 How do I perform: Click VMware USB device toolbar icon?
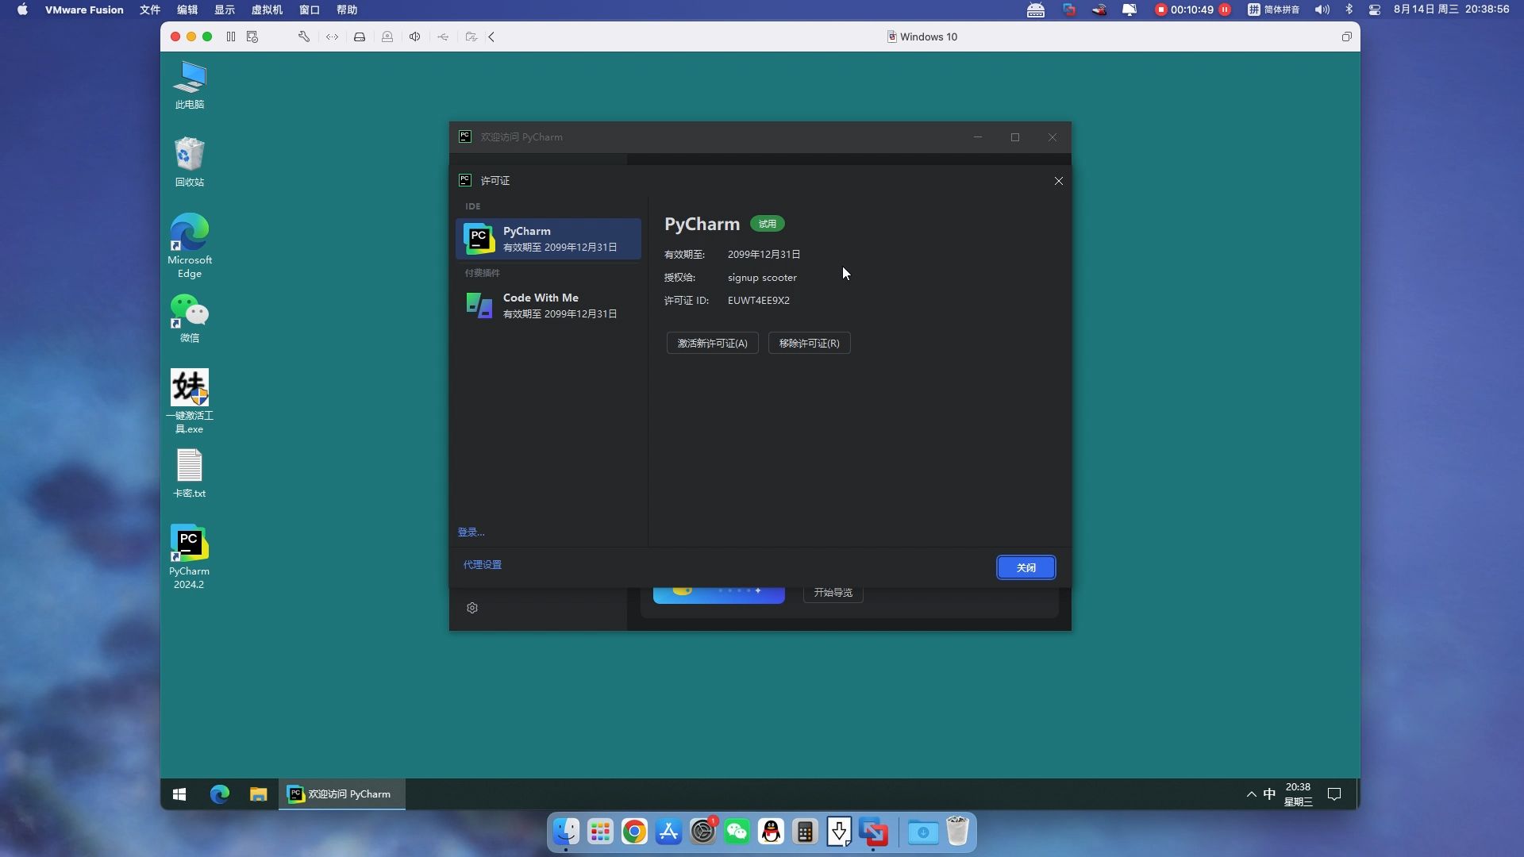(443, 37)
